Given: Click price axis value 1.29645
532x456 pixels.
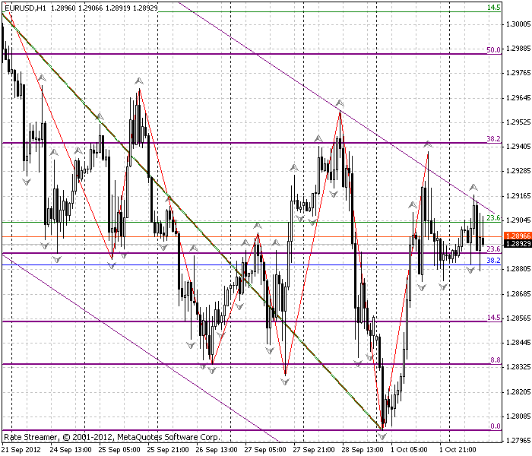Looking at the screenshot, I should 518,98.
